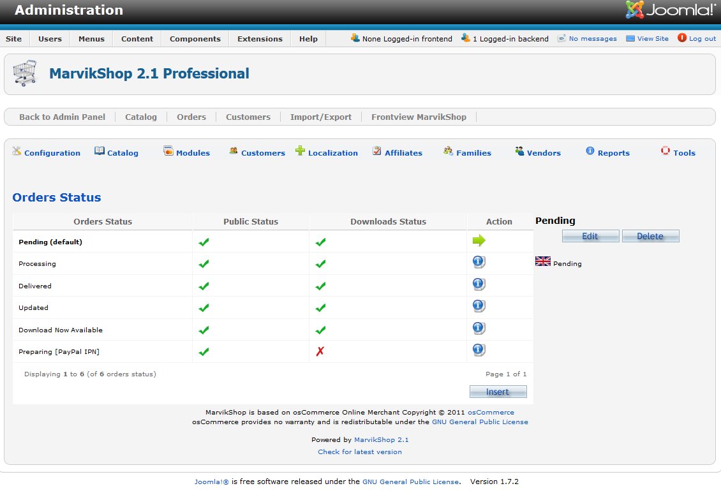Click the Downloads Status column header
Screen dimensions: 721x493
pos(388,221)
